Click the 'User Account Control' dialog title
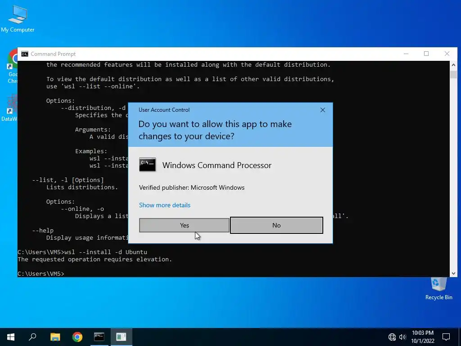This screenshot has height=346, width=461. coord(164,110)
